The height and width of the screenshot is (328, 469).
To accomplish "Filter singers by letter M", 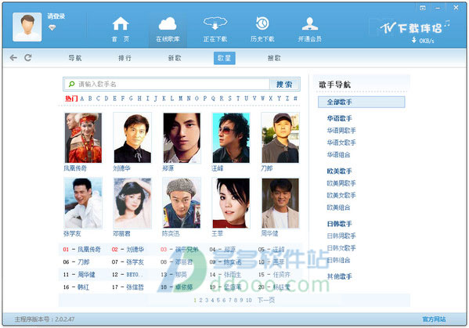I will click(x=180, y=99).
